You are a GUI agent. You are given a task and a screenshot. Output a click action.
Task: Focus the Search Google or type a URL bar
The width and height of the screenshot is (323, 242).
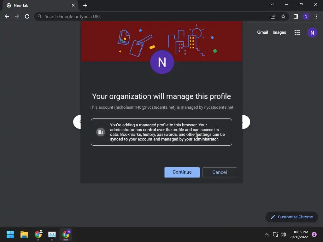pyautogui.click(x=152, y=16)
